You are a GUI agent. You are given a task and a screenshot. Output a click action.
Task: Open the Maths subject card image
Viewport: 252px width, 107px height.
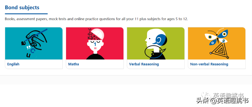click(x=95, y=43)
